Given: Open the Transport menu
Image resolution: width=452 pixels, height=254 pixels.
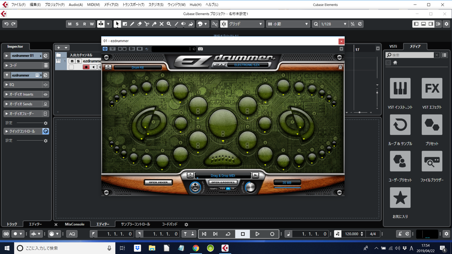Looking at the screenshot, I should coord(133,5).
